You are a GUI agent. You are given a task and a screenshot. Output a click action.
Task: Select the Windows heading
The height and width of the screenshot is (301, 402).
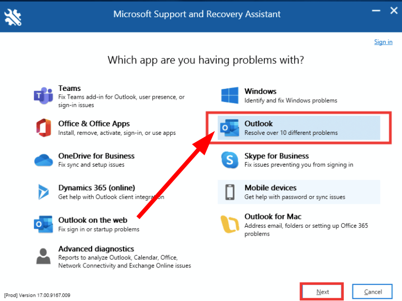coord(261,91)
